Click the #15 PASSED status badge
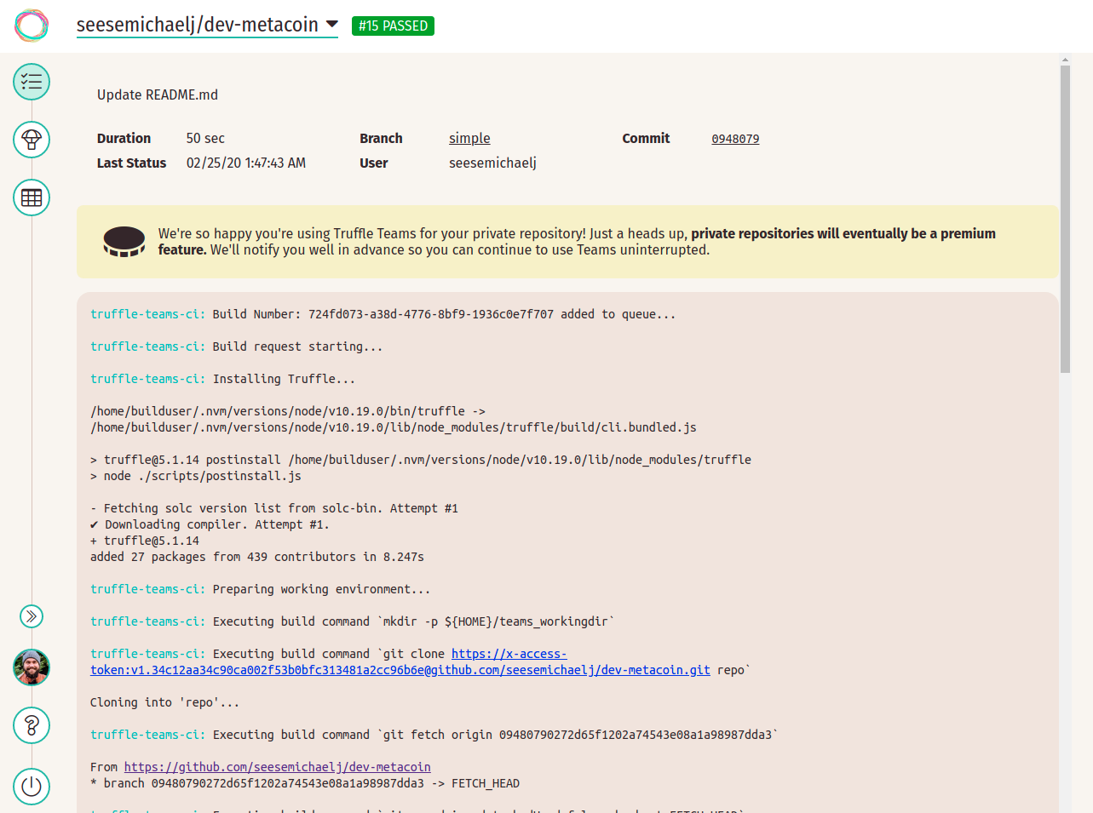 click(x=393, y=26)
